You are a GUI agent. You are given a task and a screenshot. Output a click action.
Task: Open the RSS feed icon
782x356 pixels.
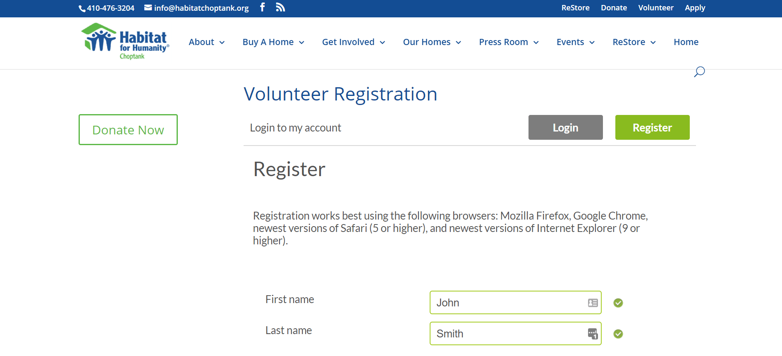[280, 7]
